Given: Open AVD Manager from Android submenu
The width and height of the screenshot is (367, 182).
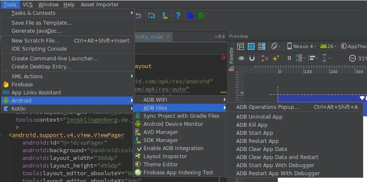Looking at the screenshot, I should pos(180,132).
